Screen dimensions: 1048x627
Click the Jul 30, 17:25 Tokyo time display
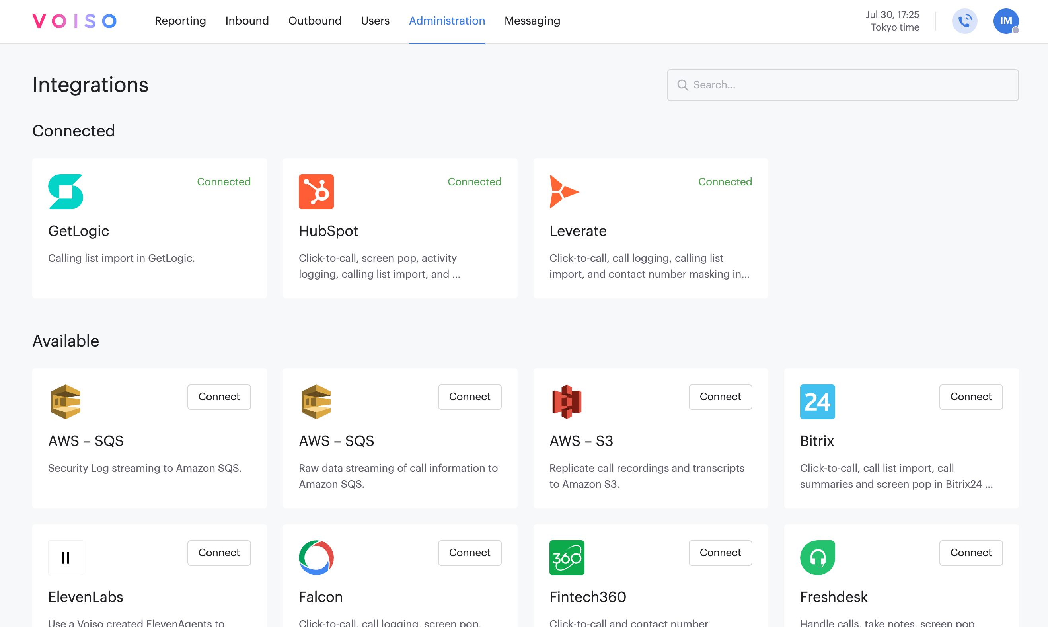892,21
